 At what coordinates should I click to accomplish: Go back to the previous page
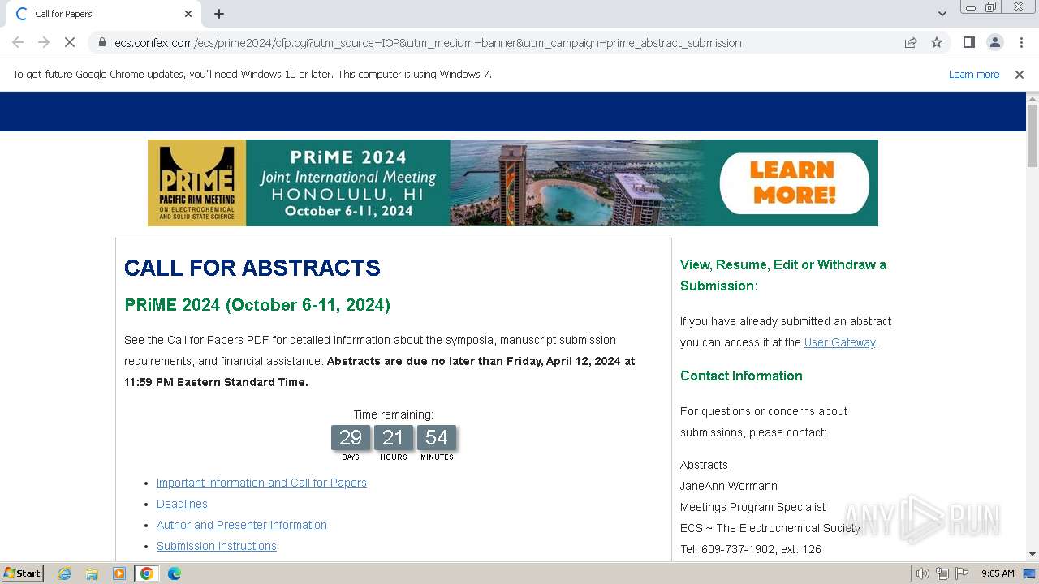[x=18, y=42]
